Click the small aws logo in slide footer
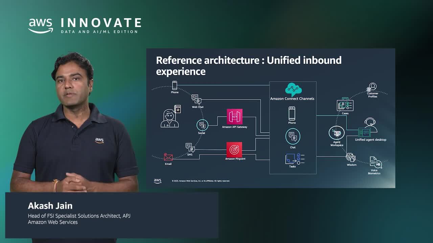433x243 pixels. (x=158, y=181)
